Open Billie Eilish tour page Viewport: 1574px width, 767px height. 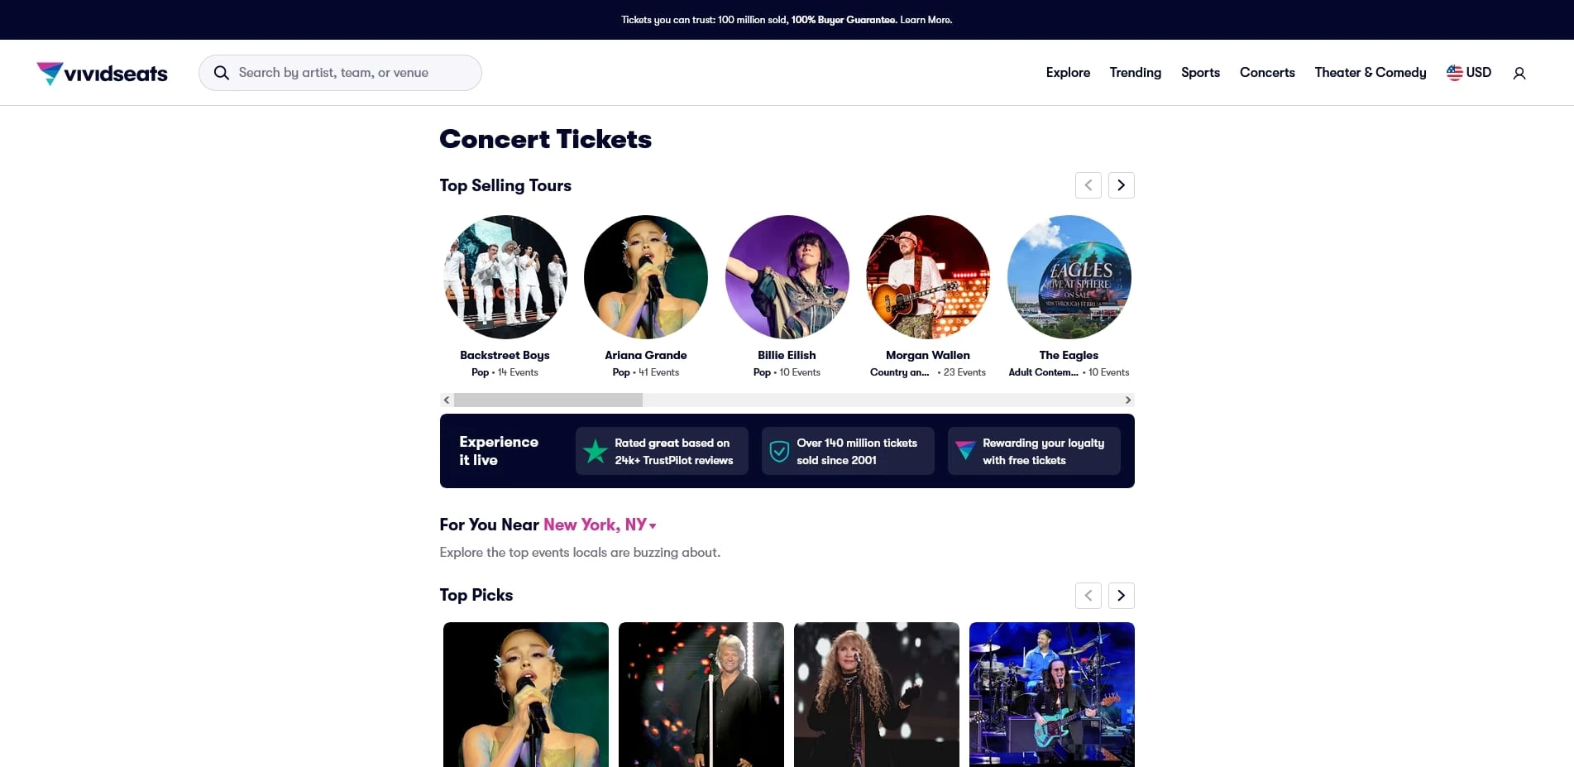click(787, 277)
